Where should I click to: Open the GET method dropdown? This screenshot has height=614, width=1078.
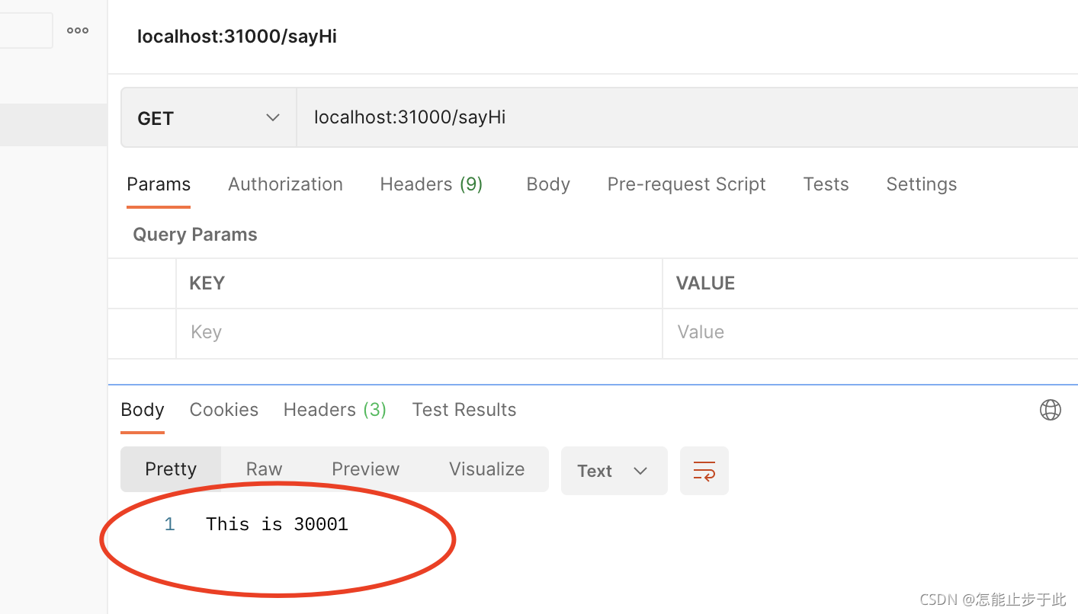coord(208,118)
